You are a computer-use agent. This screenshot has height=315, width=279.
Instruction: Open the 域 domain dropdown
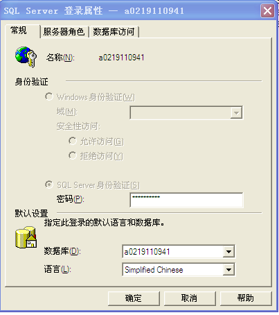click(186, 112)
